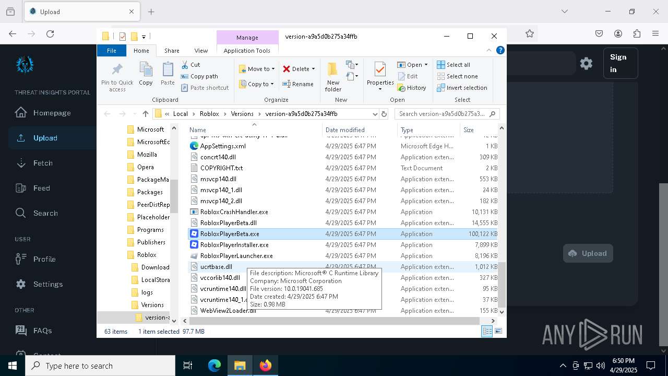Open Explorer help icon

tap(500, 51)
